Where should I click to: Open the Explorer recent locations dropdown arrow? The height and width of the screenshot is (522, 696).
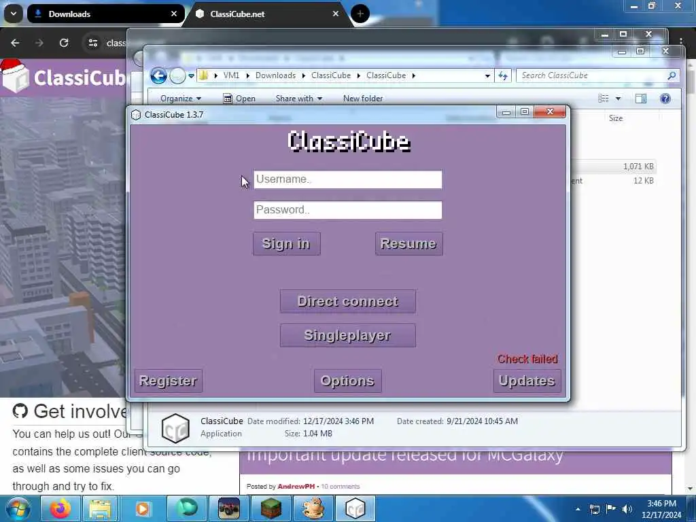(x=191, y=76)
